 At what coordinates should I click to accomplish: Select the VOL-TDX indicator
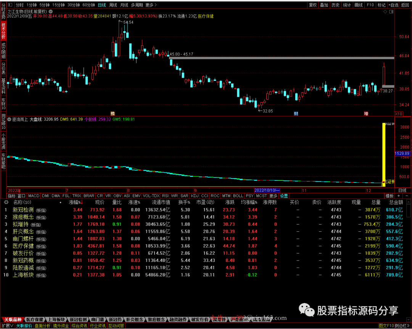[151, 196]
